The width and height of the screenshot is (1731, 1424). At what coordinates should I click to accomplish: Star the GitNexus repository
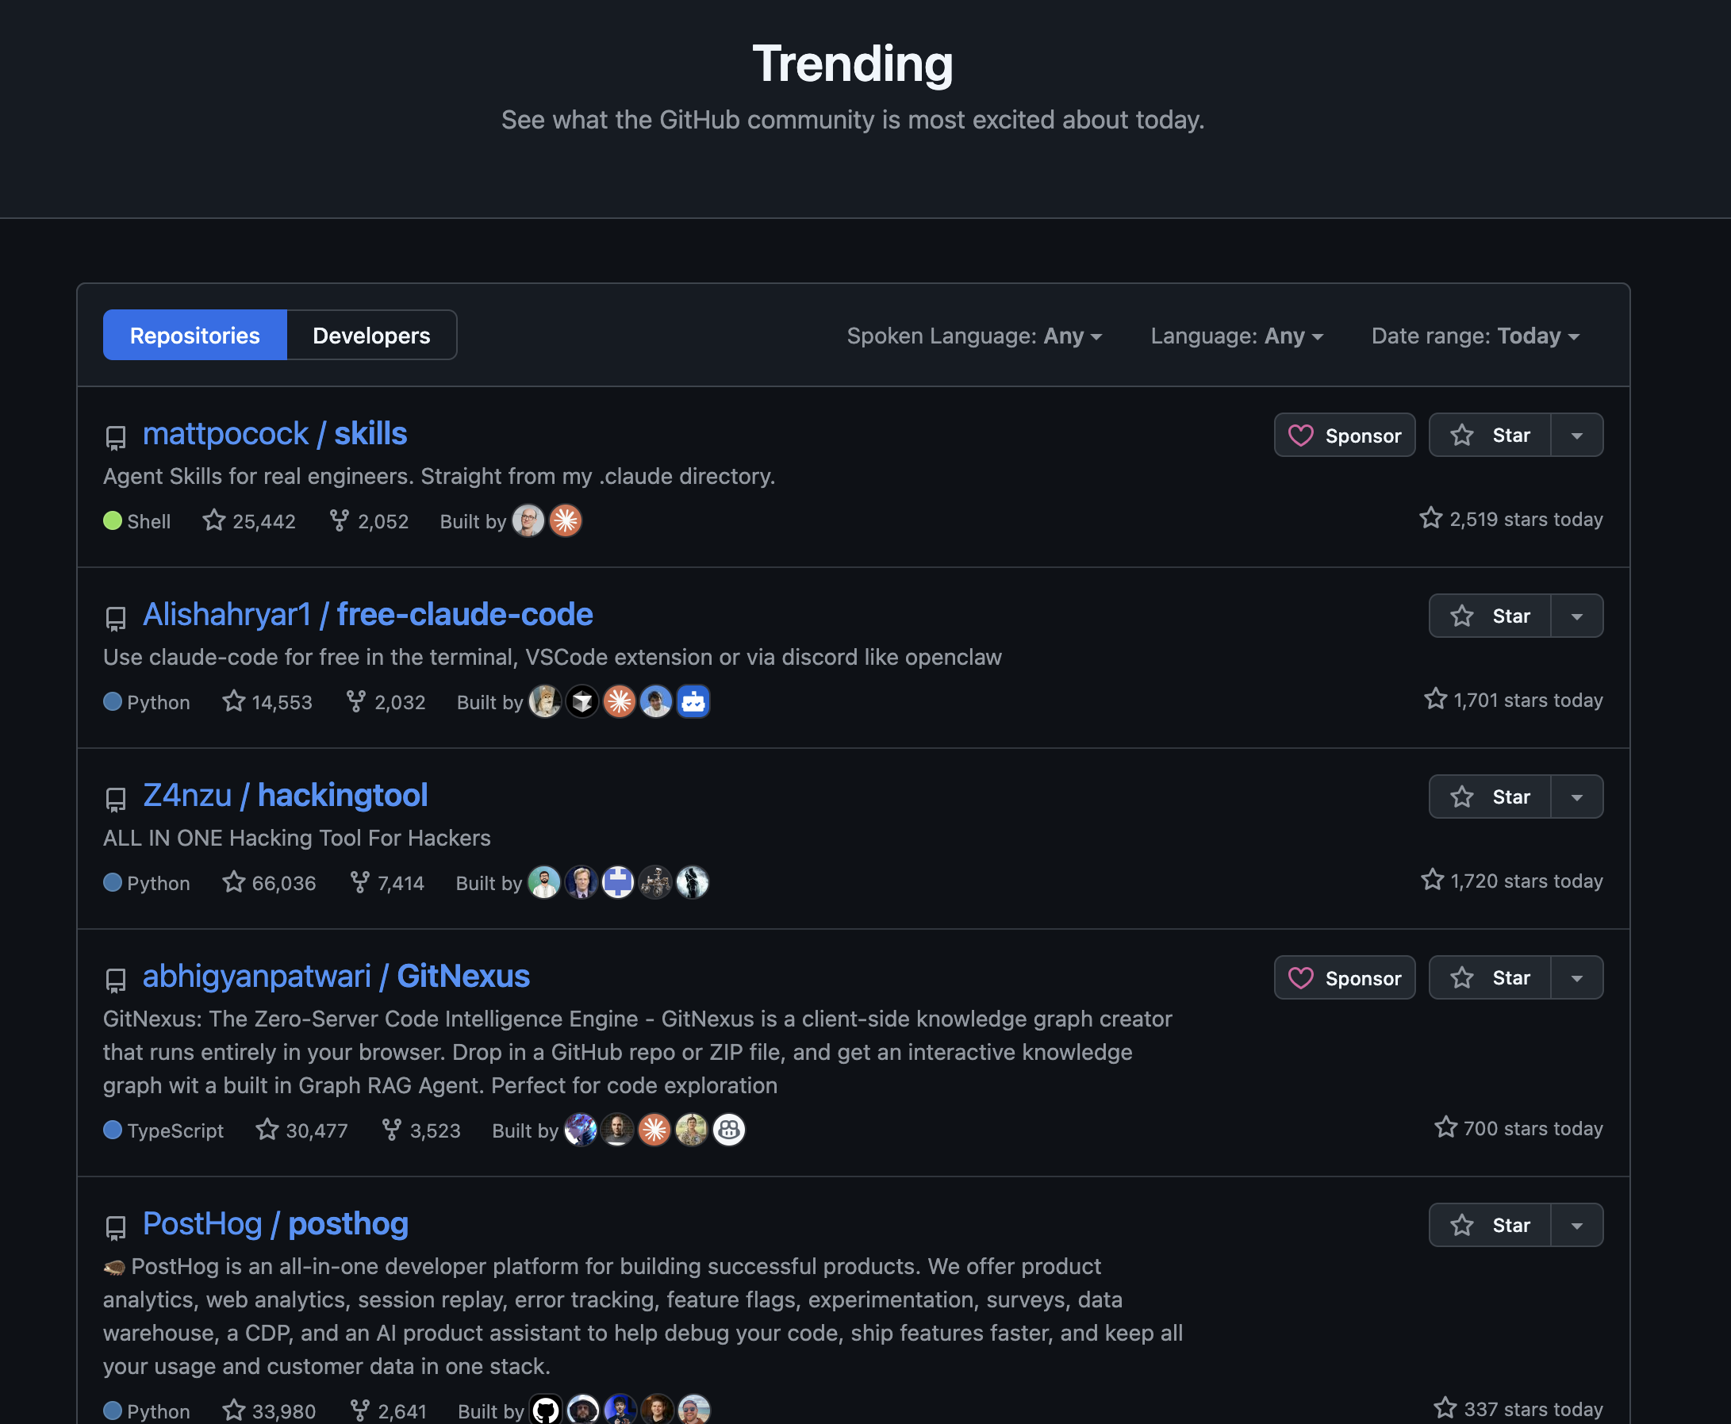tap(1490, 978)
